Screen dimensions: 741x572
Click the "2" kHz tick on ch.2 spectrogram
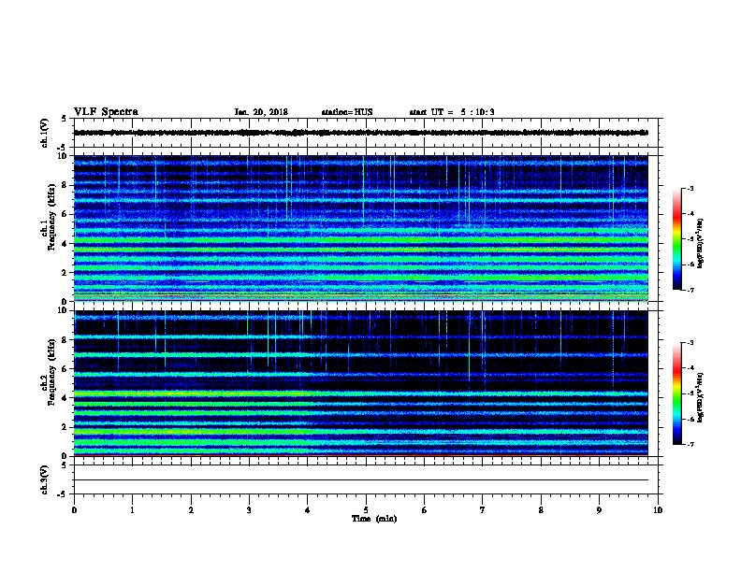pos(65,427)
